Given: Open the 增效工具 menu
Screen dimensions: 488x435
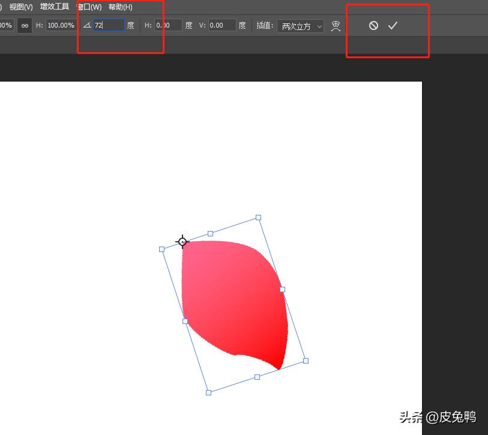Looking at the screenshot, I should pos(55,7).
